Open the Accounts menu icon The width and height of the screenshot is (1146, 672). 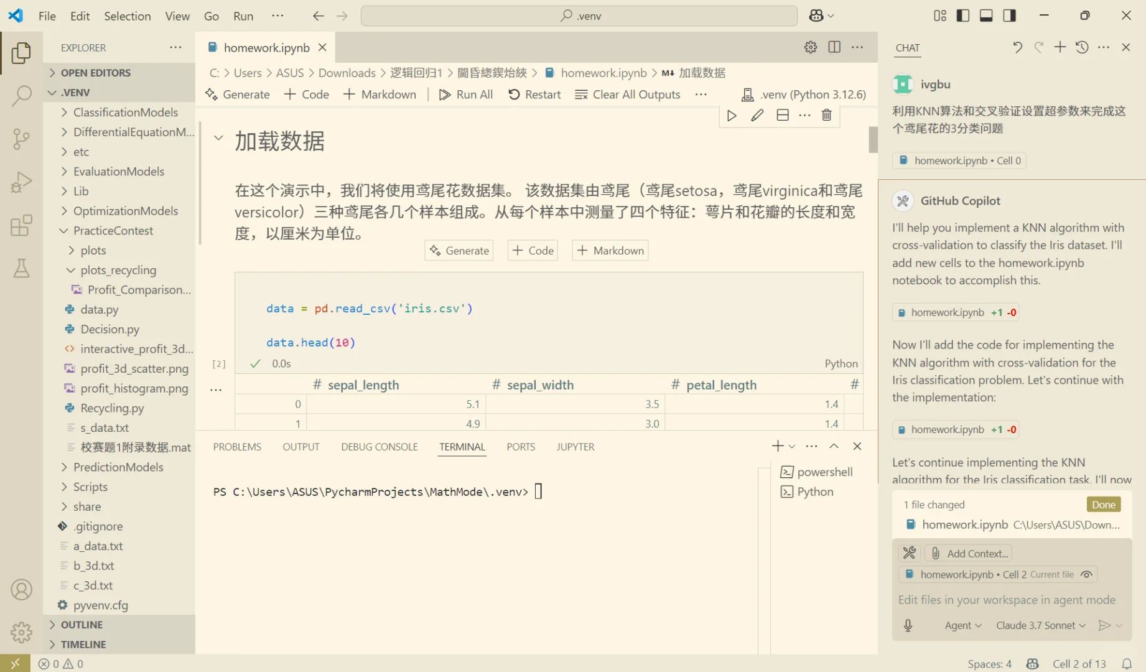pyautogui.click(x=21, y=589)
